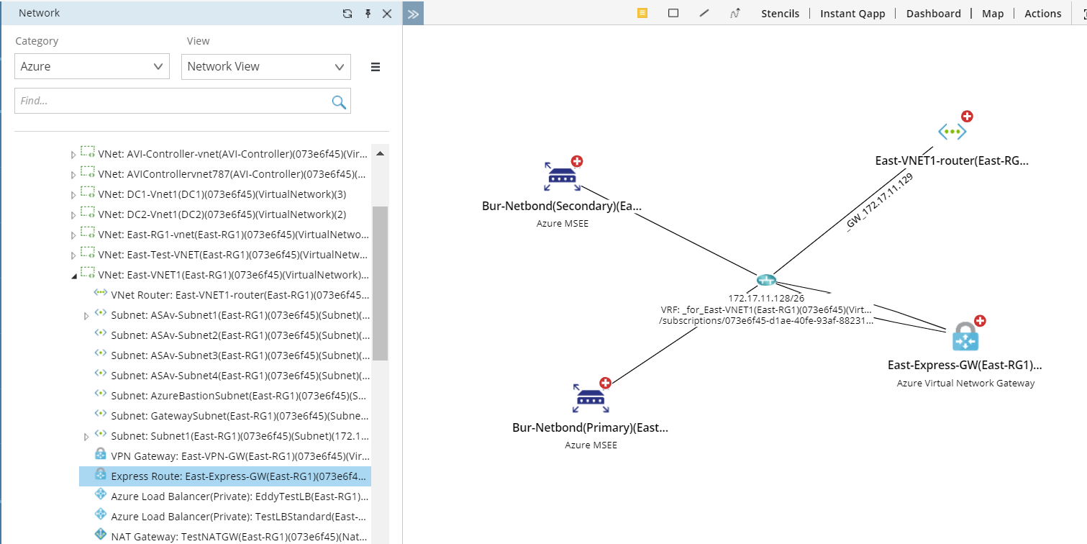Open the View dropdown showing Network View
The width and height of the screenshot is (1087, 544).
point(266,66)
